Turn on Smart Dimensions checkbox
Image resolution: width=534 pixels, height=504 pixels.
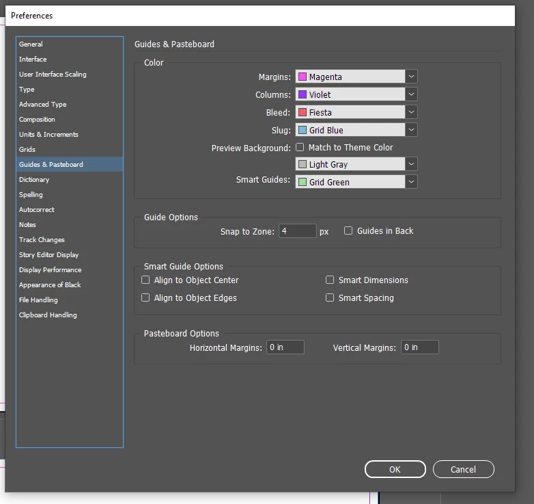coord(330,280)
